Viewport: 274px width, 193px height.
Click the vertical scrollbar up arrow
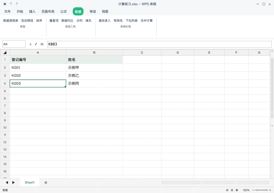272,51
